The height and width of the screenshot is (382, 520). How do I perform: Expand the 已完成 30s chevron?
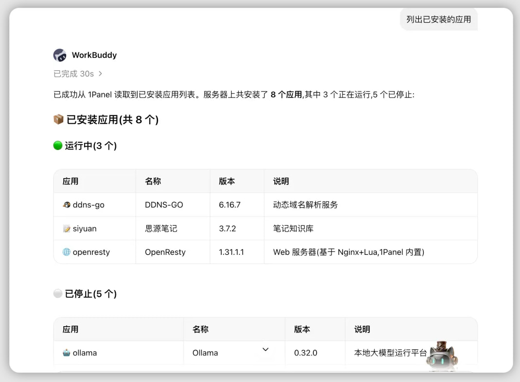click(100, 73)
